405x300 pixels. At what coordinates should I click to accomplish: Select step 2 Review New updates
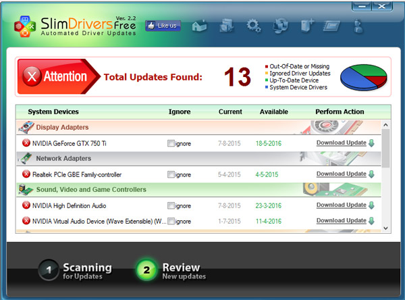171,270
